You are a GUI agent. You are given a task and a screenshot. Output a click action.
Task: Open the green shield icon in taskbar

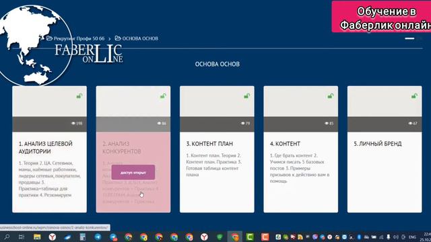pos(220,237)
